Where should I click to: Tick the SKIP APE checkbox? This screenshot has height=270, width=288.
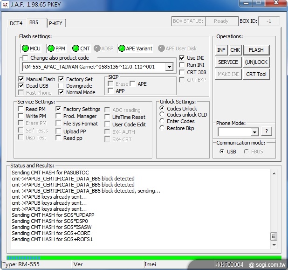(132, 84)
